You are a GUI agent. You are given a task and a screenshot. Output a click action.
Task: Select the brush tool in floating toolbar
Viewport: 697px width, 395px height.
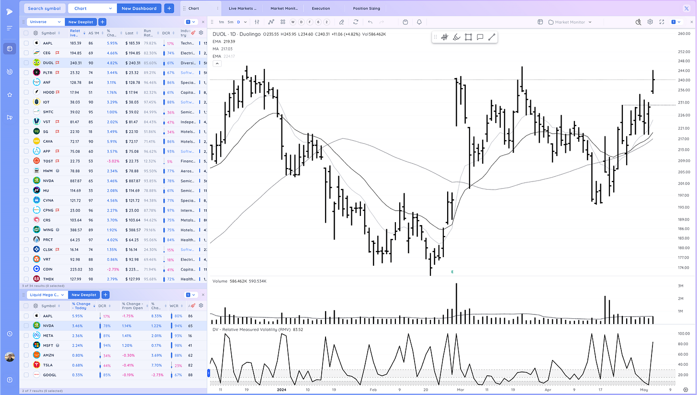tap(456, 37)
